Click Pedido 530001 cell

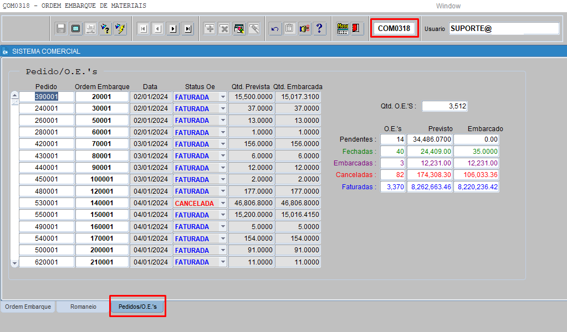47,203
